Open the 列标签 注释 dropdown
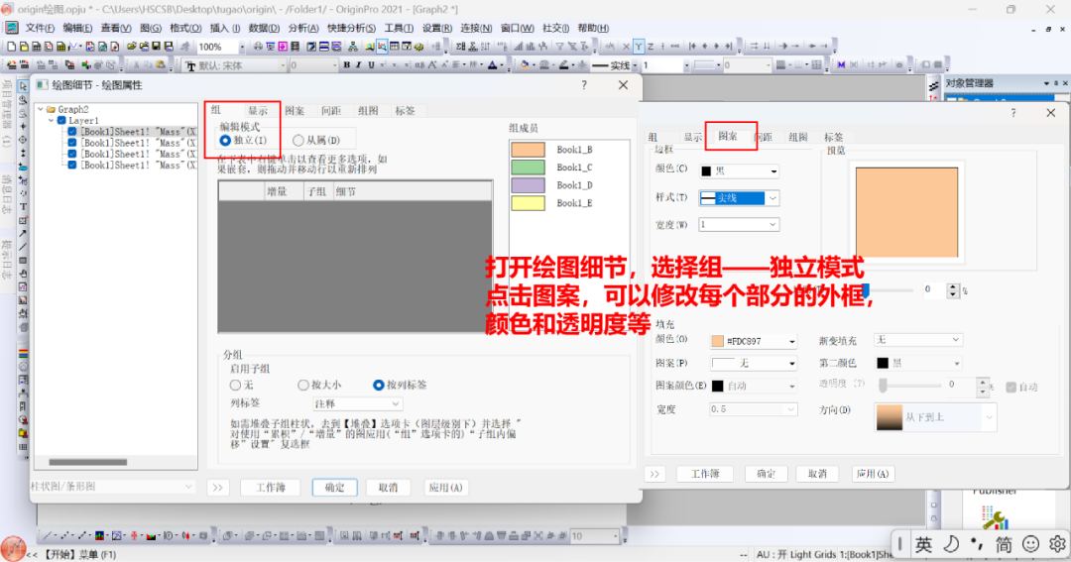 click(357, 403)
